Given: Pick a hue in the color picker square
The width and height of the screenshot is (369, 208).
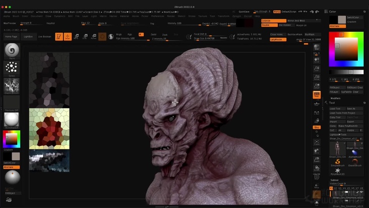Looking at the screenshot, I should click(x=346, y=49).
